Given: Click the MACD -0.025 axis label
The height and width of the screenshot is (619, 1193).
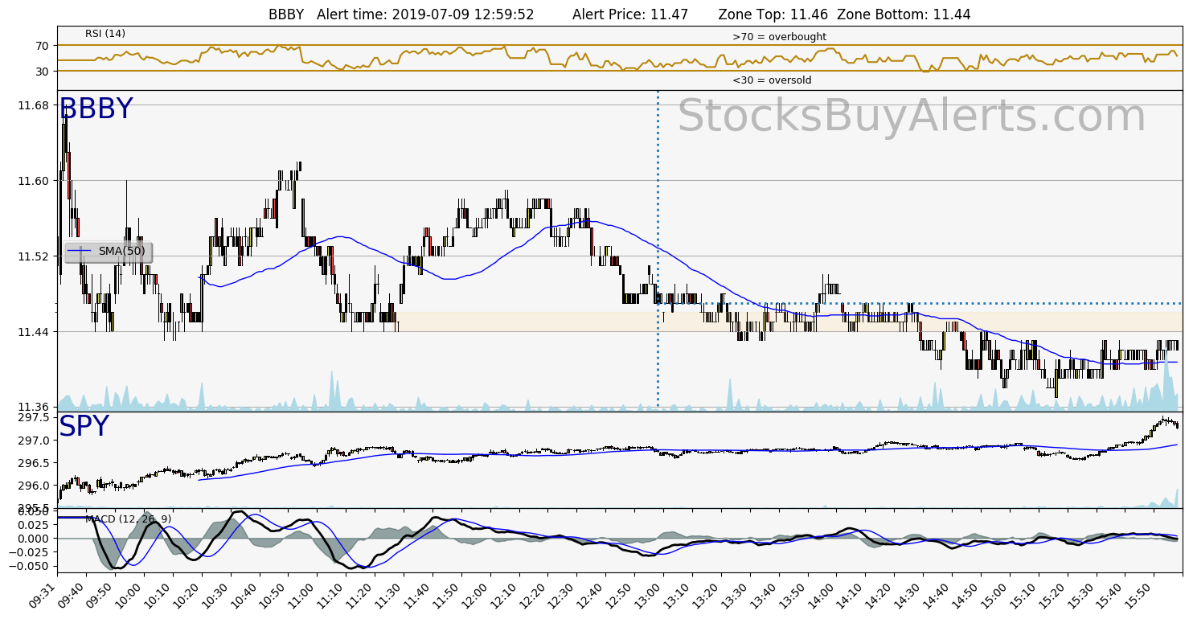Looking at the screenshot, I should click(x=29, y=552).
